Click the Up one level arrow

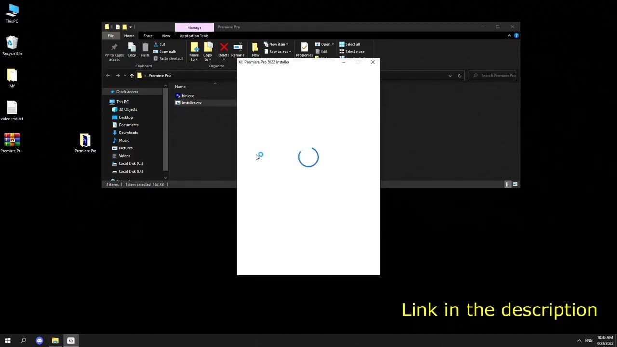pos(131,76)
